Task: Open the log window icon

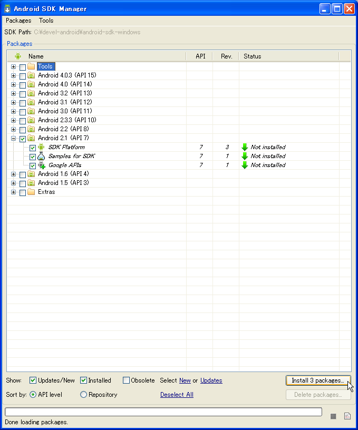Action: [x=347, y=416]
